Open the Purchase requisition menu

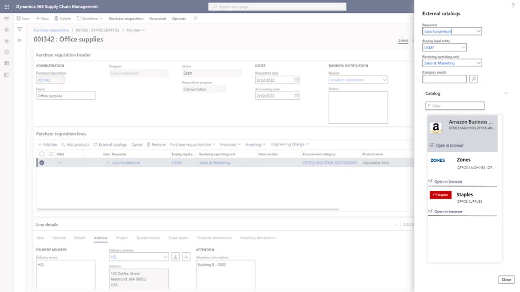pyautogui.click(x=126, y=19)
